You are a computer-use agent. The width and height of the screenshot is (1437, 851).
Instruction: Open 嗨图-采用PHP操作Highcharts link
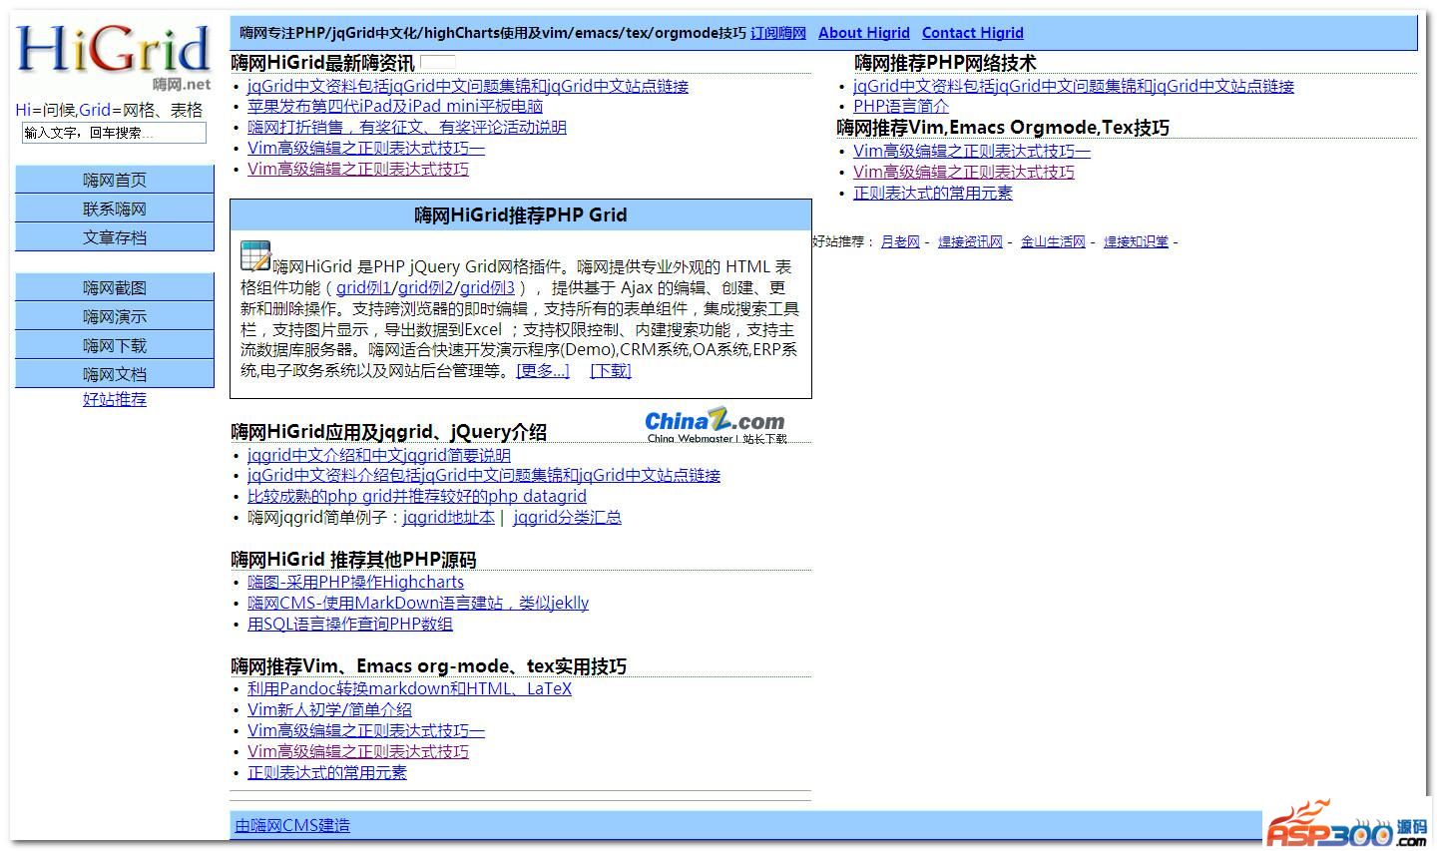(356, 582)
